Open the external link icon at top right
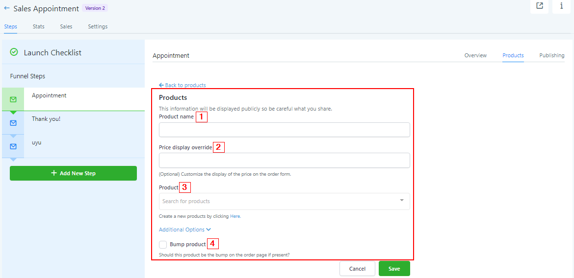This screenshot has width=574, height=278. [x=540, y=6]
